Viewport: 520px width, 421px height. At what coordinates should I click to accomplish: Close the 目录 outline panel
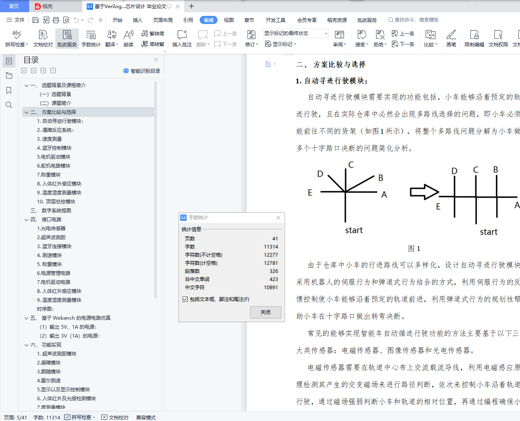pyautogui.click(x=156, y=60)
